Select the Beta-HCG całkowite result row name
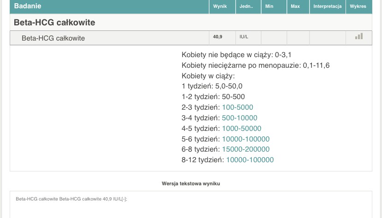The width and height of the screenshot is (382, 218). point(53,38)
